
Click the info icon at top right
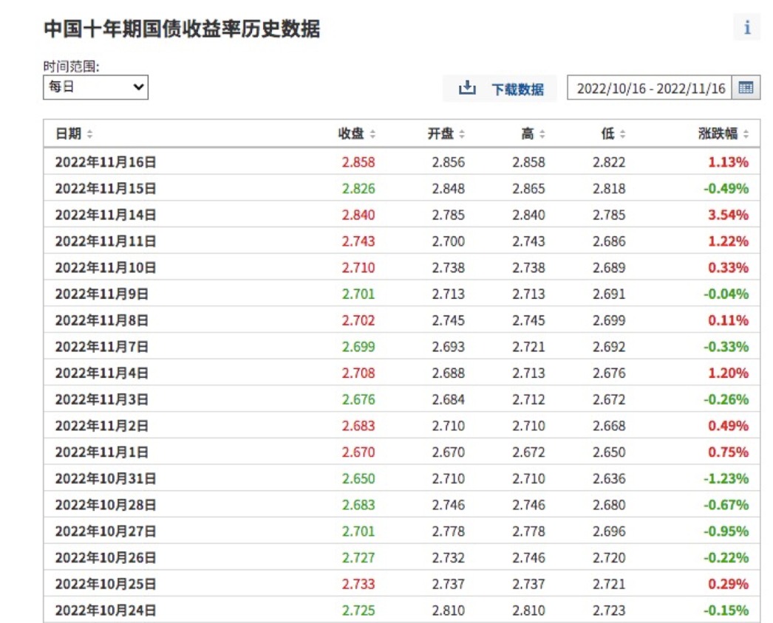[747, 28]
